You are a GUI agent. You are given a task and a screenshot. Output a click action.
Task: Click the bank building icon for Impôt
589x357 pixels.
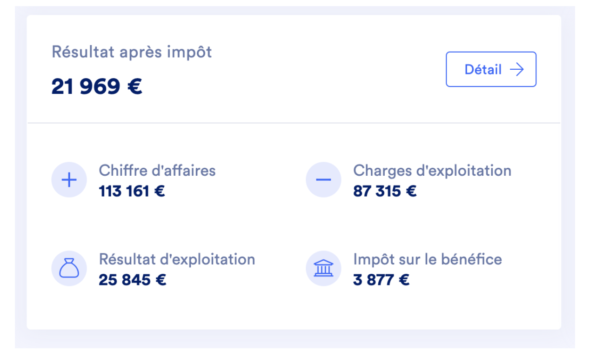323,268
